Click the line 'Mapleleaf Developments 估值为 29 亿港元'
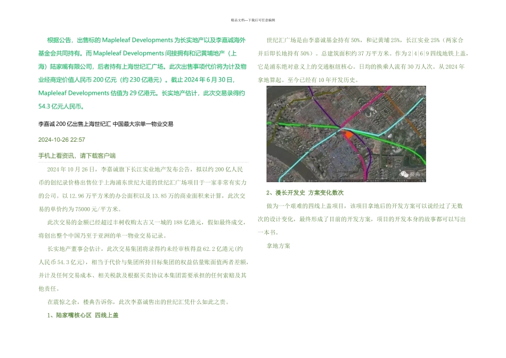Screen dimensions: 506x358 [142, 93]
